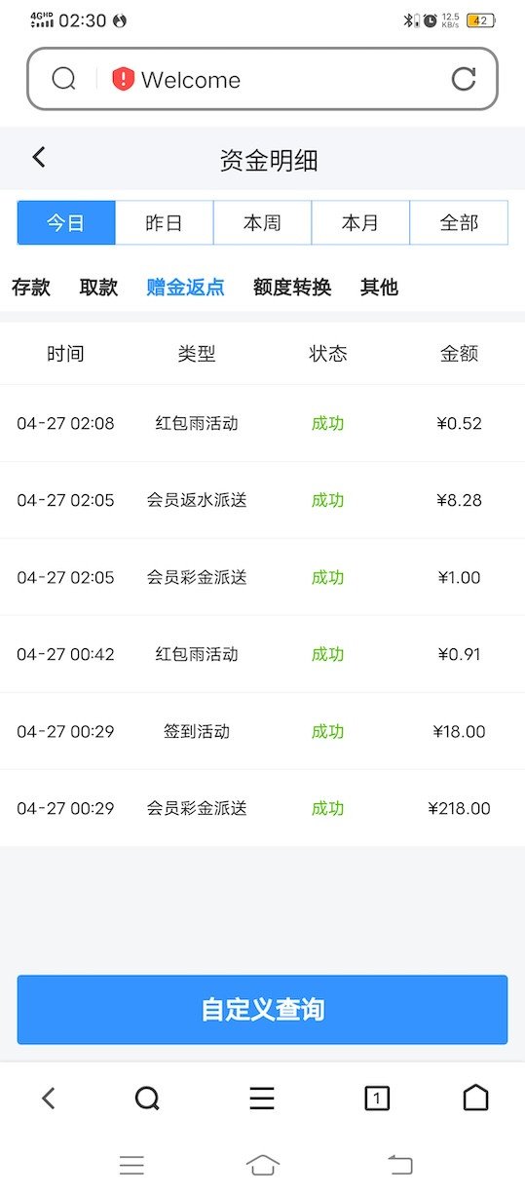
Task: Select the 今日 date filter
Action: (66, 222)
